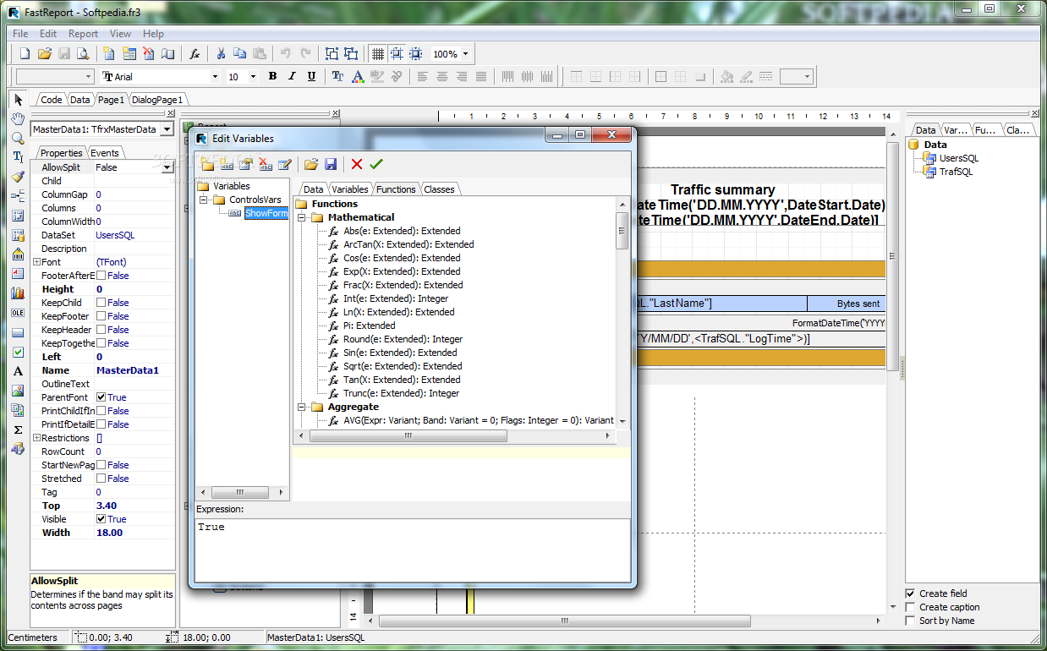Open a report file from main toolbar

[x=45, y=53]
